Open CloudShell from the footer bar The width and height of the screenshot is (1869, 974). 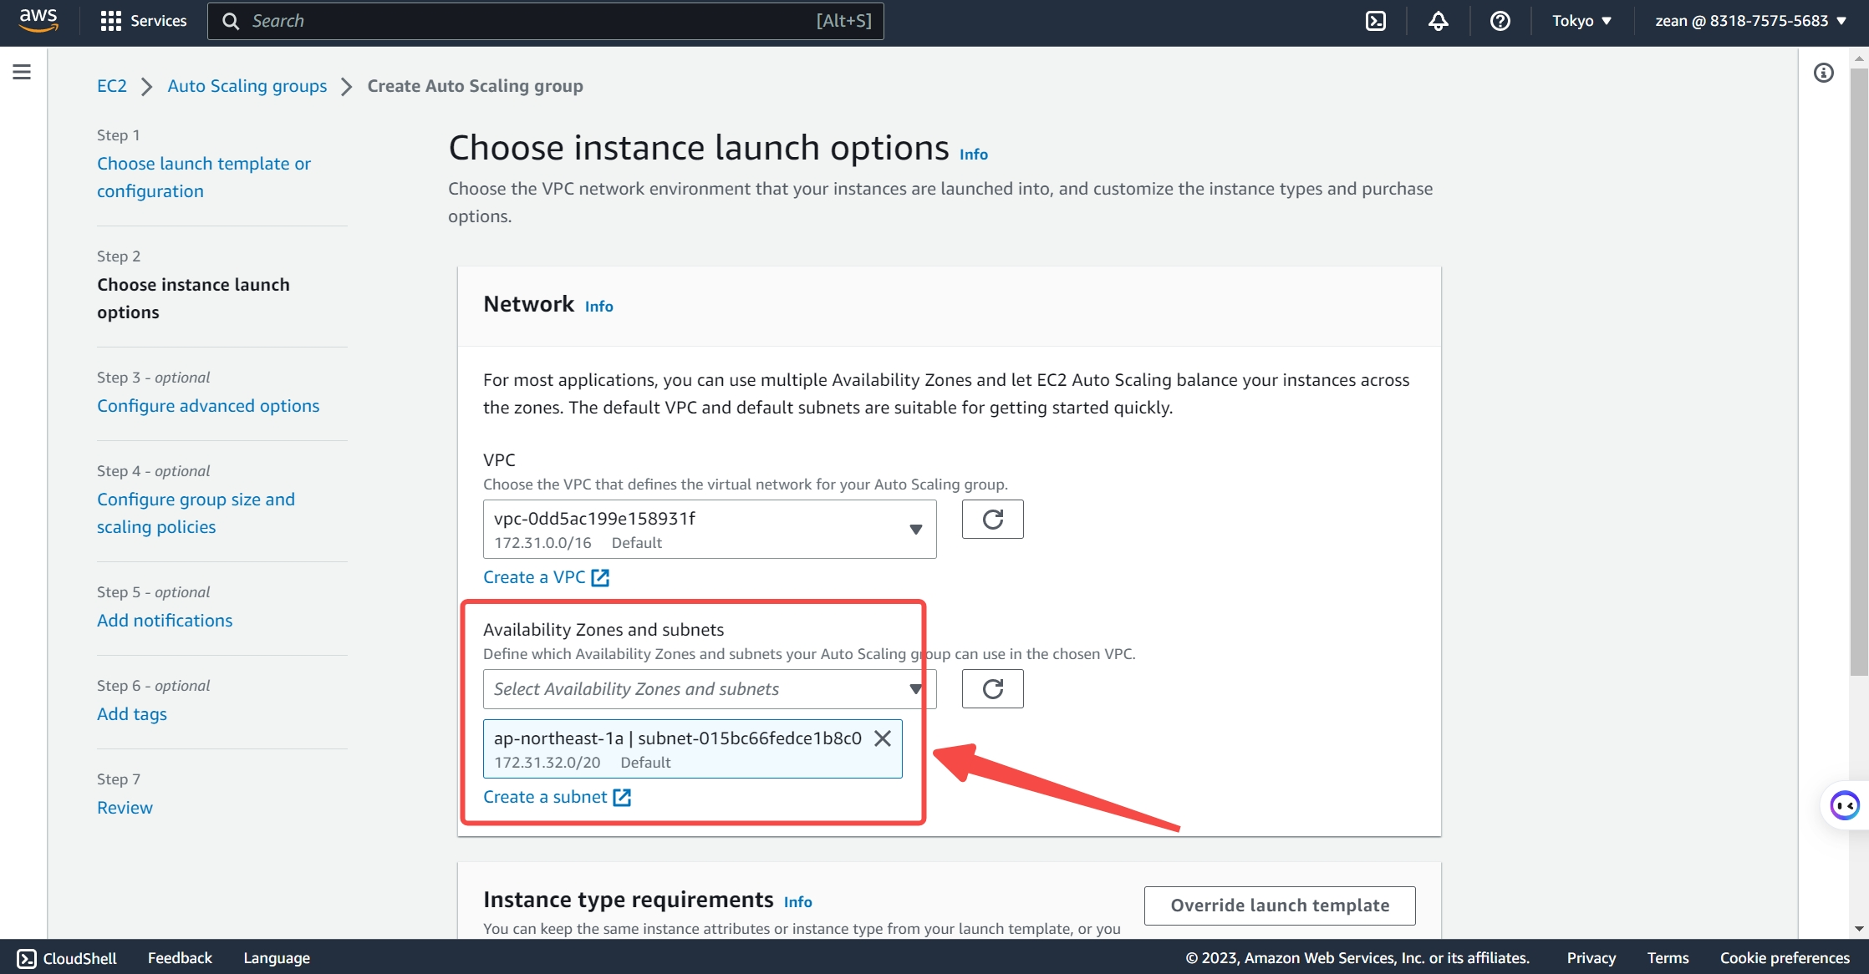[x=67, y=958]
